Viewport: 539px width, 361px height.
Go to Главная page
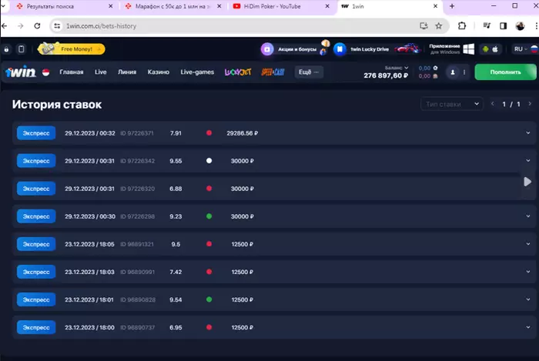[x=72, y=72]
